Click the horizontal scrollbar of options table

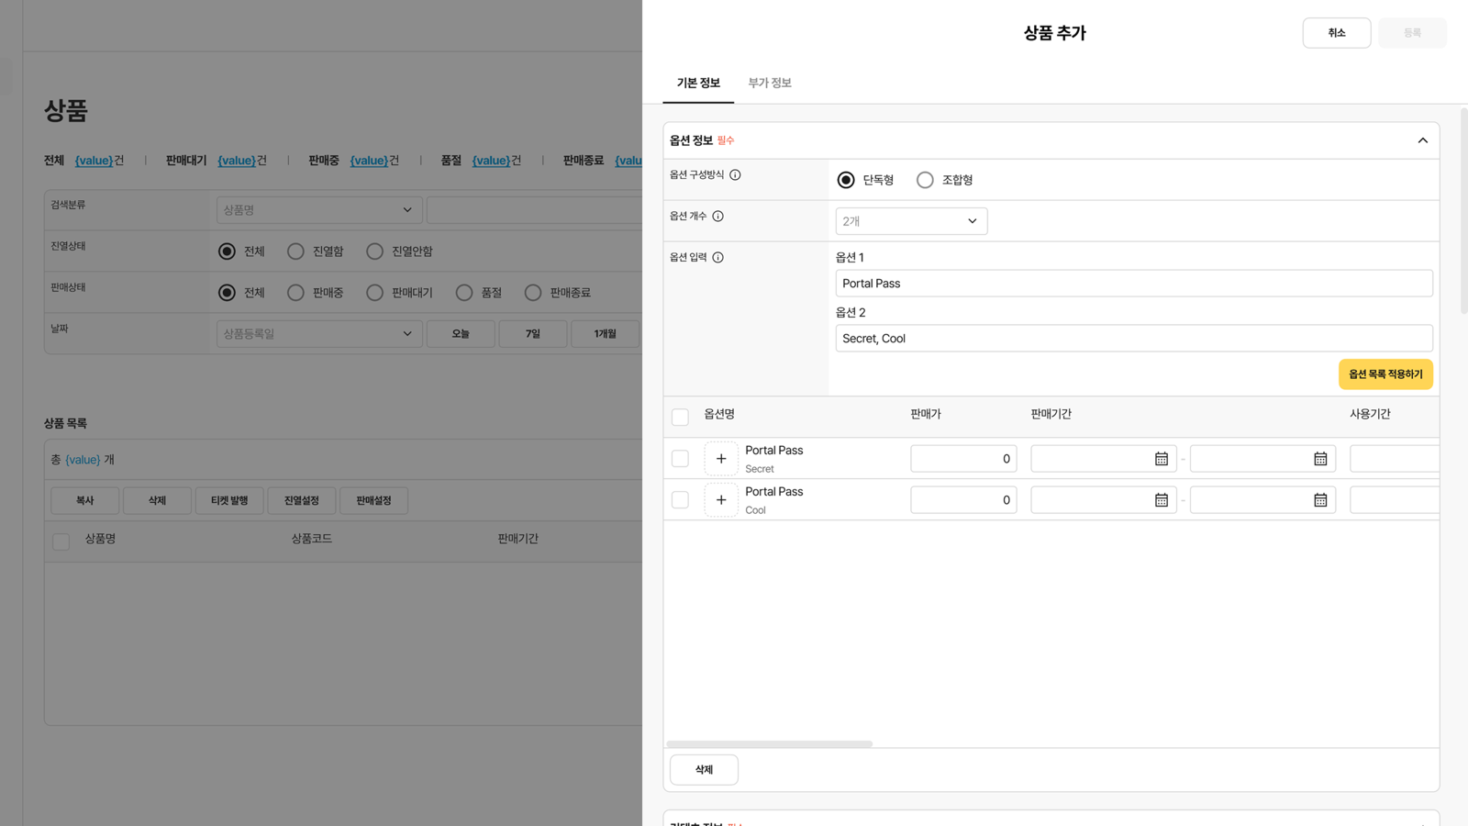769,743
